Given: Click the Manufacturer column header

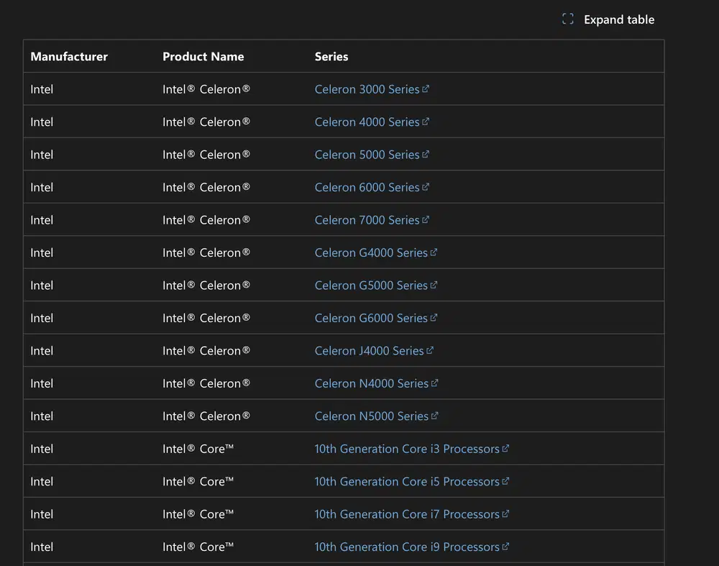Looking at the screenshot, I should 69,57.
